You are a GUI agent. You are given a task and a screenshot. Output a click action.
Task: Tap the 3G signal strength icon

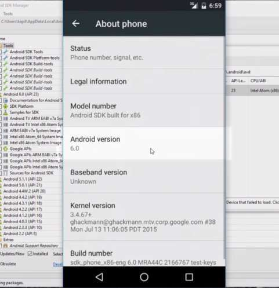(x=194, y=5)
